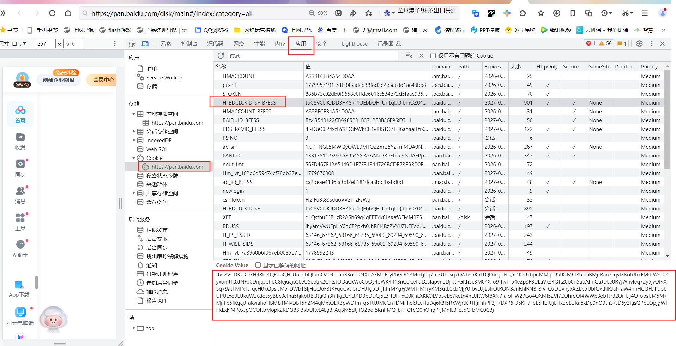676x346 pixels.
Task: Expand the 共享存储空间 tree node
Action: tap(134, 193)
